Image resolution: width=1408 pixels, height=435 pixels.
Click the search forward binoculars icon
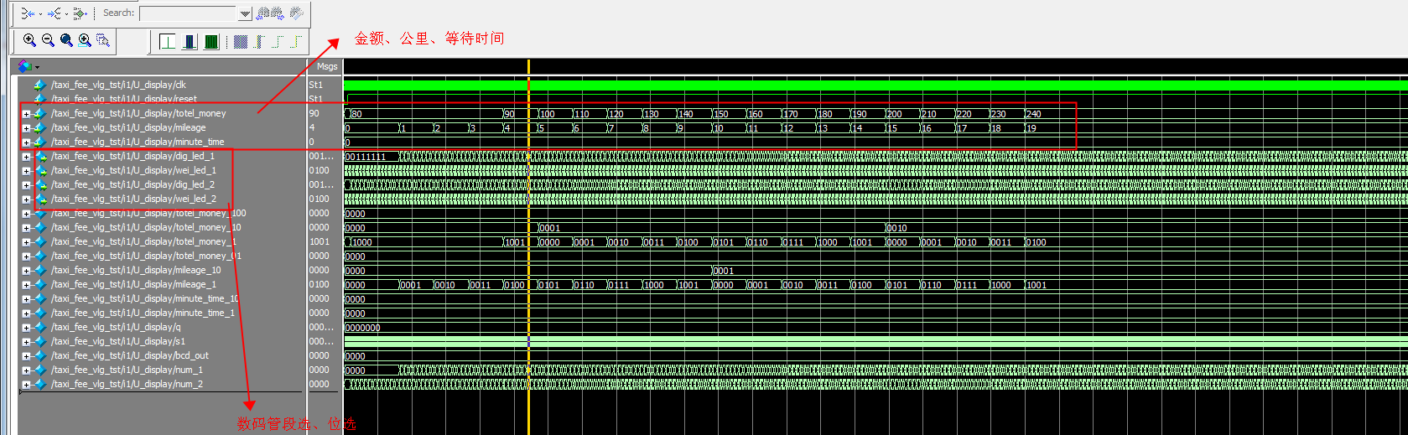click(278, 13)
